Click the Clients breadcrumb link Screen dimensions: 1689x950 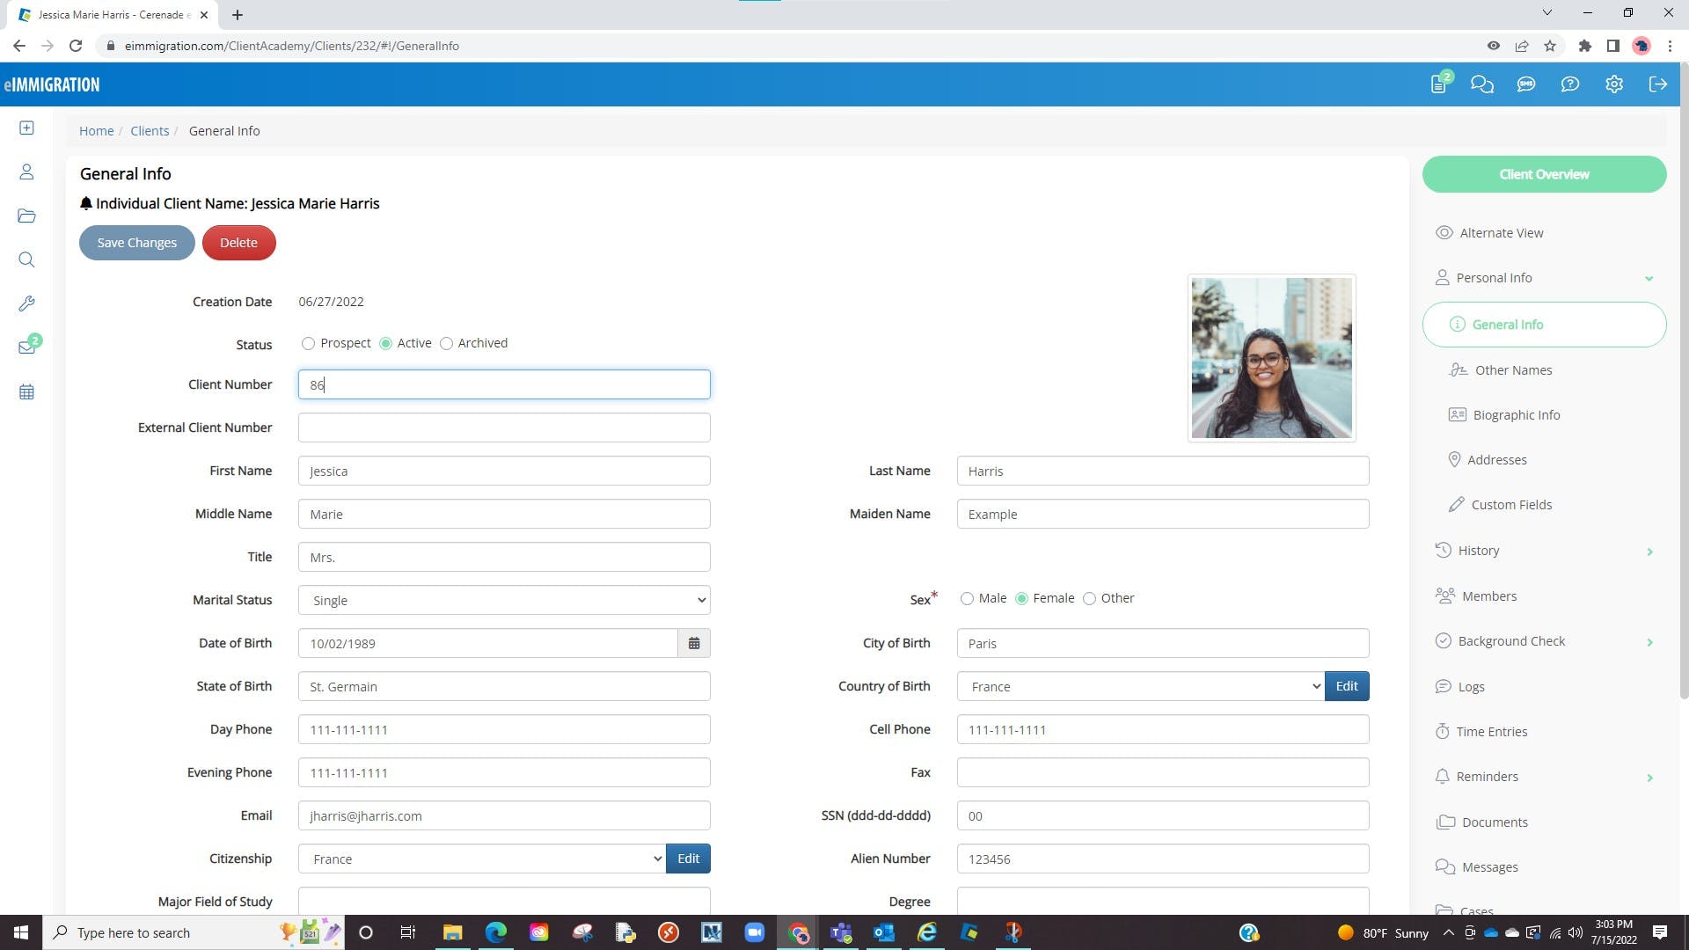point(150,131)
